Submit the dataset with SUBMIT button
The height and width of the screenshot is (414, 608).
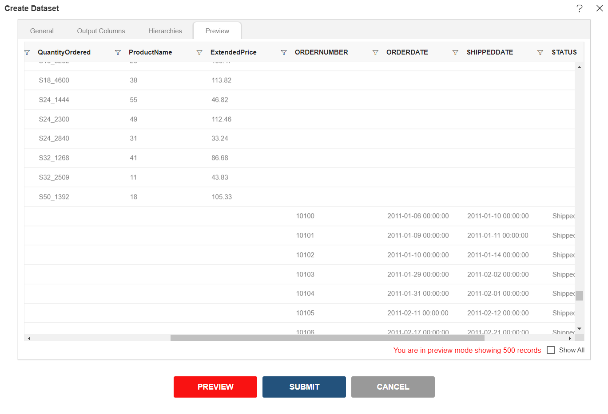tap(304, 387)
